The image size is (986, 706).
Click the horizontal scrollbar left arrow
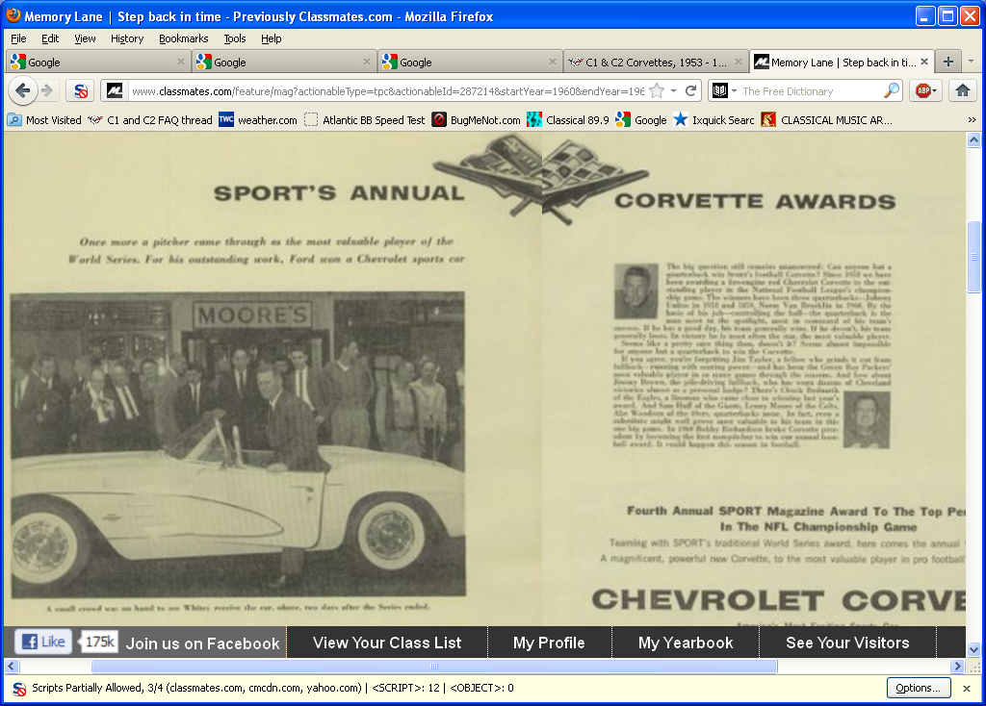(x=12, y=666)
